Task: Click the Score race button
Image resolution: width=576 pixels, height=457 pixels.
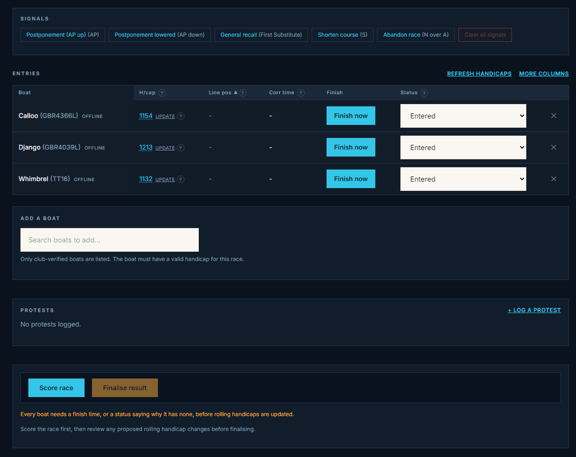Action: click(x=56, y=388)
